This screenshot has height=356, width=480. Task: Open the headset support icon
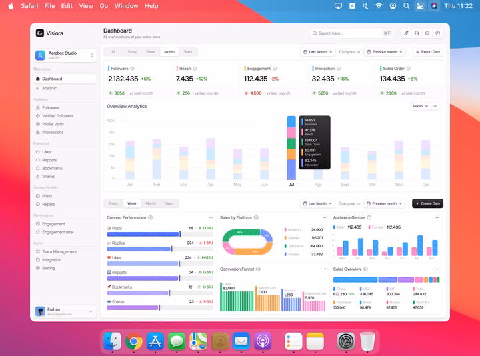417,33
